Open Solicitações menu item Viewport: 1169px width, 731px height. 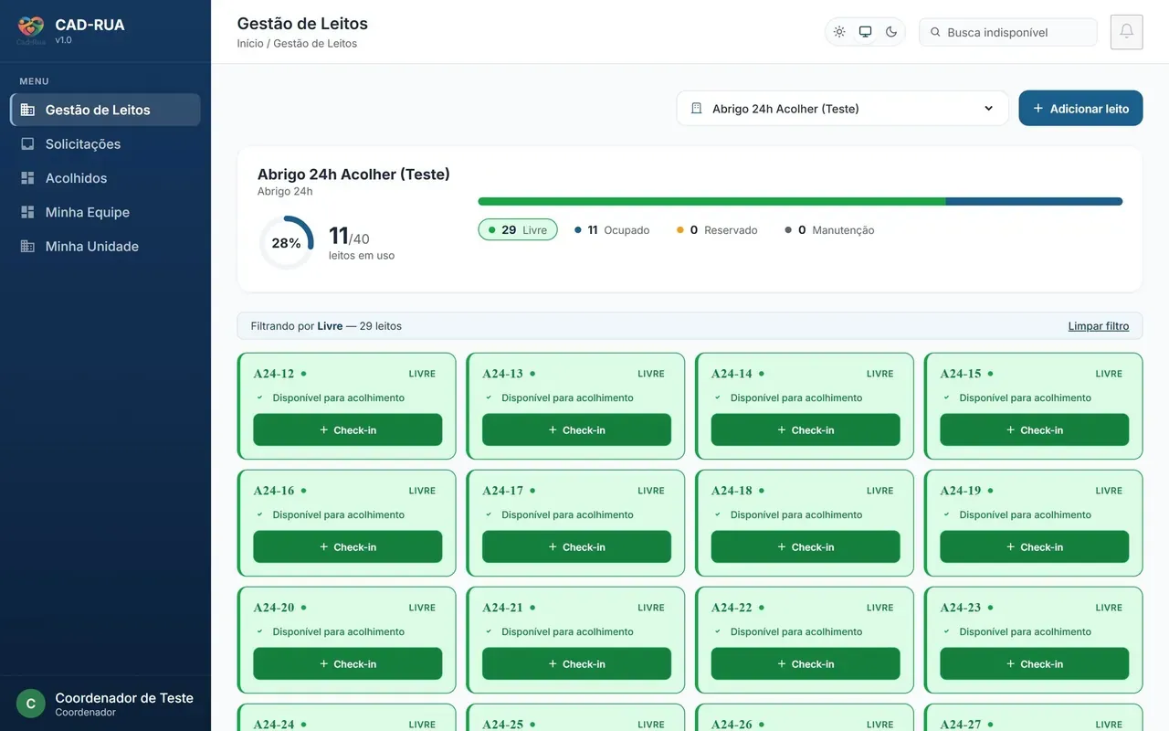coord(105,143)
